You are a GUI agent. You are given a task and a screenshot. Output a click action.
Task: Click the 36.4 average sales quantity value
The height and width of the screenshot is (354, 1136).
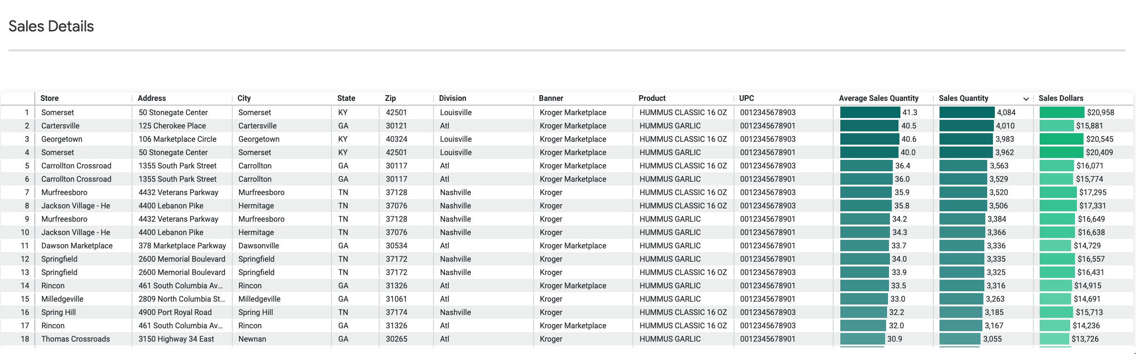(902, 166)
